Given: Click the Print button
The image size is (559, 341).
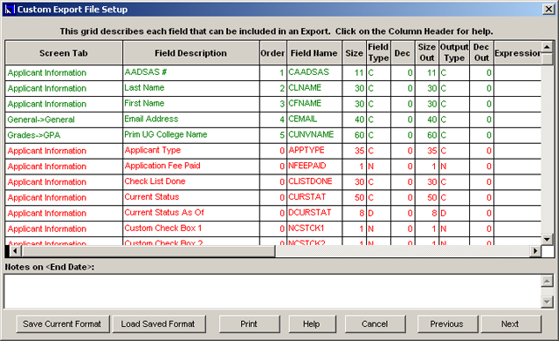Looking at the screenshot, I should coord(249,324).
